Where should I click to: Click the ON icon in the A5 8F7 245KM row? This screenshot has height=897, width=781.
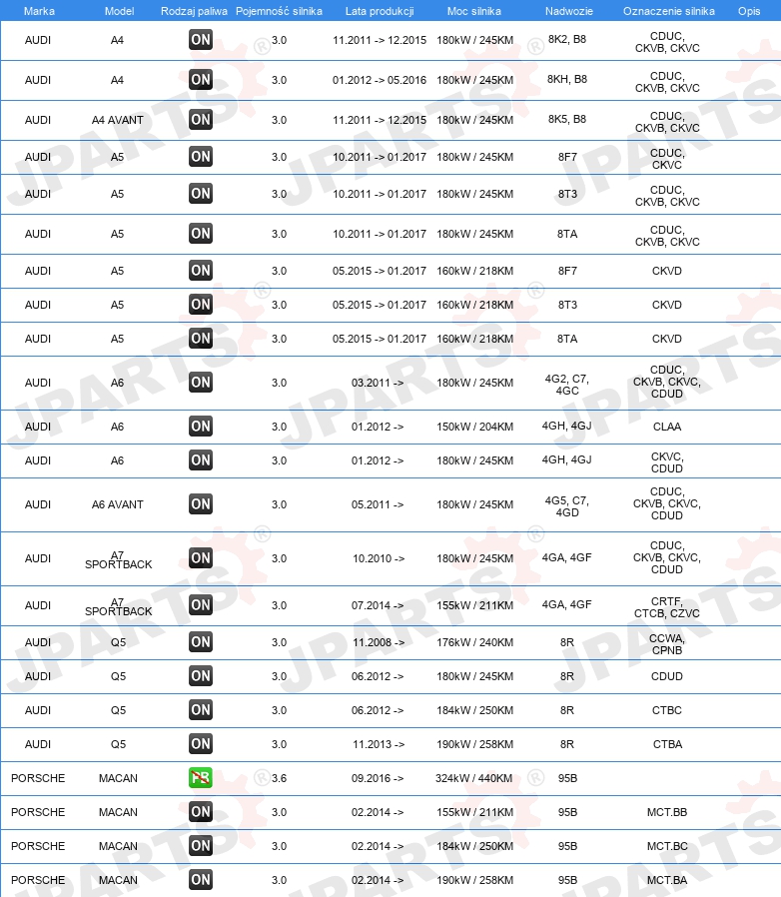[x=201, y=157]
